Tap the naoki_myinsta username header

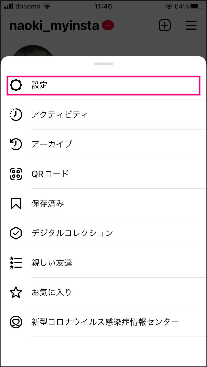(54, 26)
